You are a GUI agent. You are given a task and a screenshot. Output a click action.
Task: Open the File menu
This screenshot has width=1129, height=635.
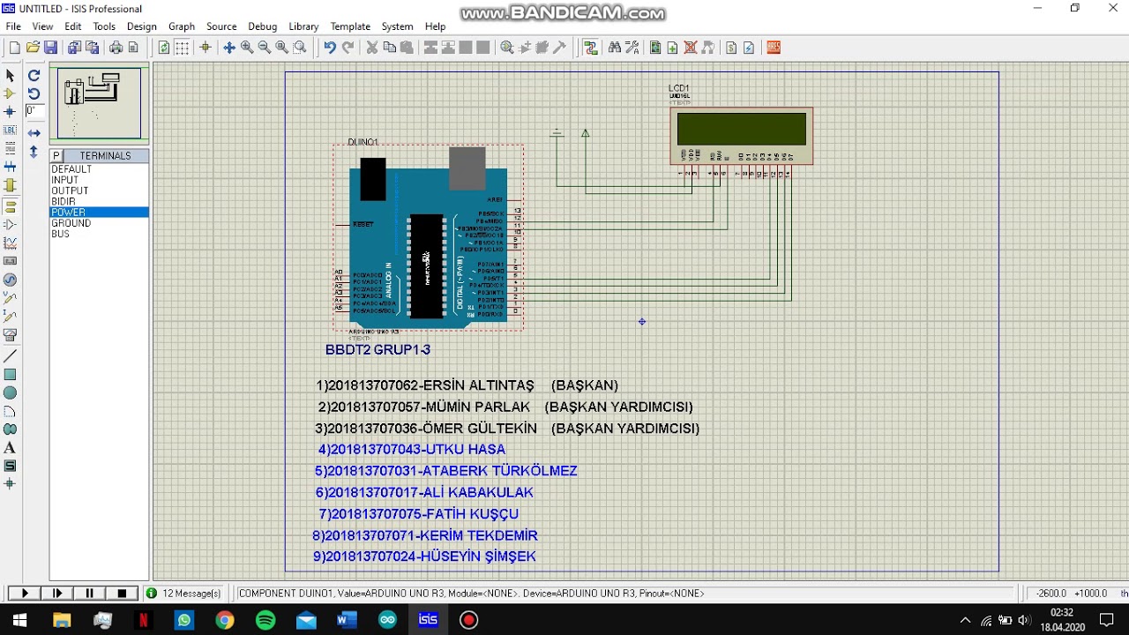13,26
